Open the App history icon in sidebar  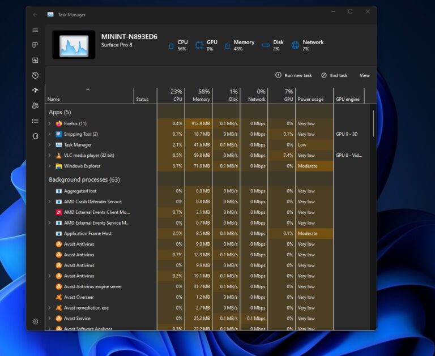coord(35,75)
